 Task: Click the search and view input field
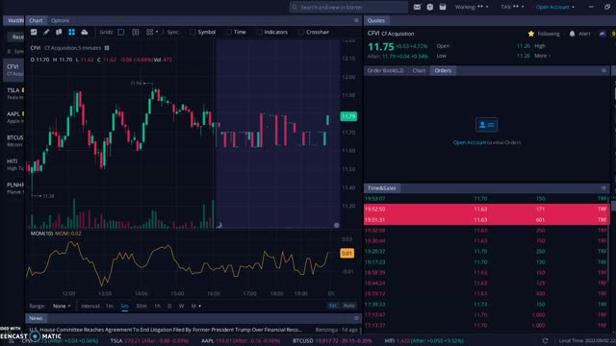(x=348, y=7)
